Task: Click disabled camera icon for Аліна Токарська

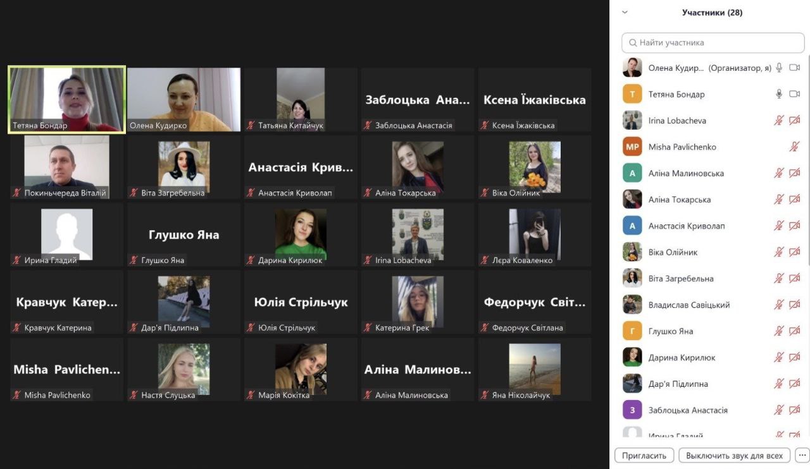Action: pos(795,200)
